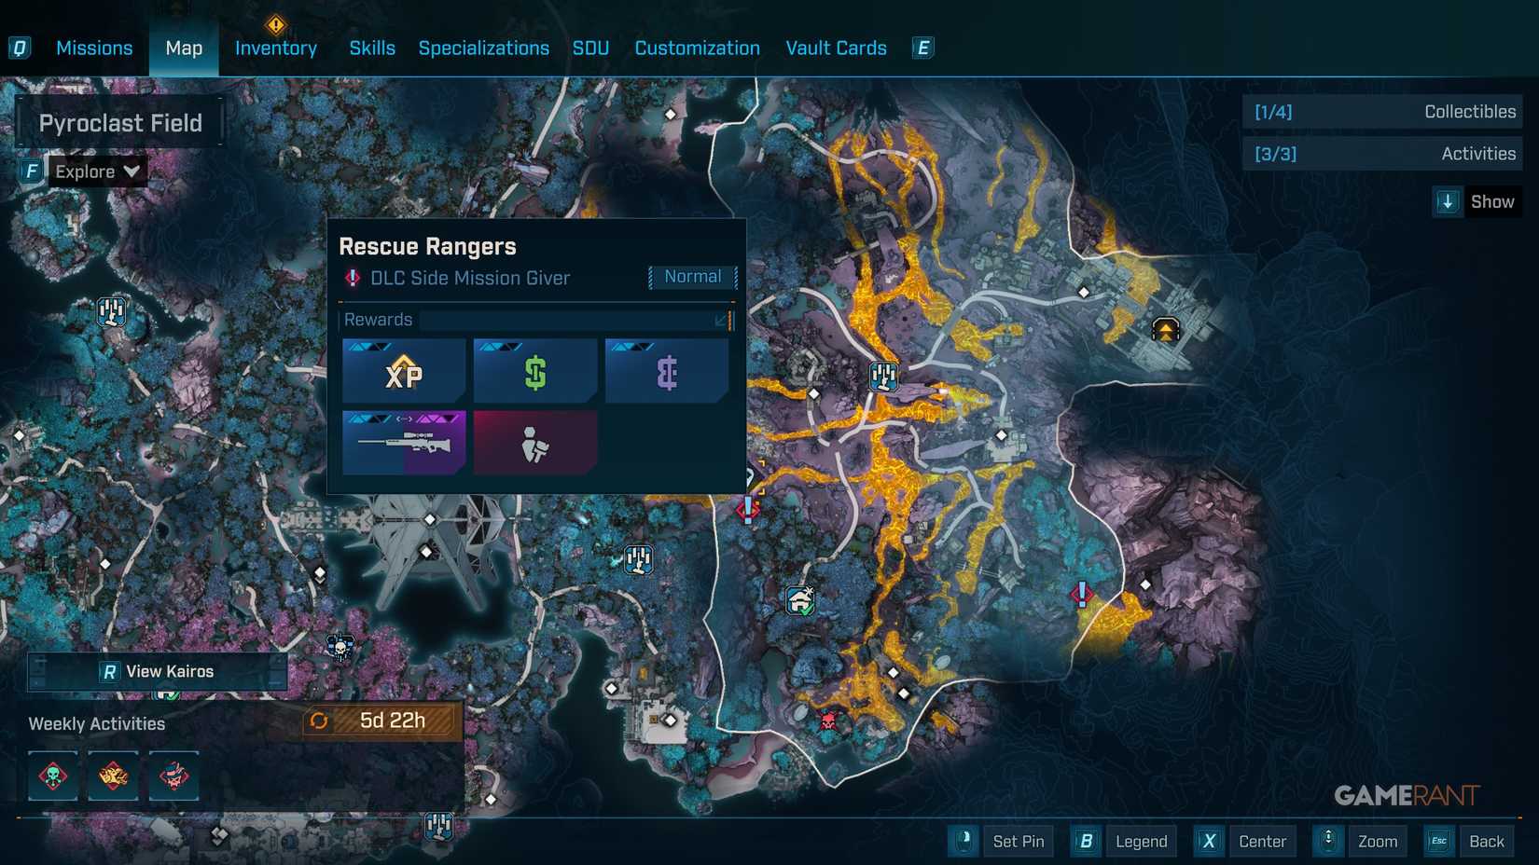The height and width of the screenshot is (865, 1539).
Task: Open the orange flaming beast weekly activity
Action: click(x=113, y=776)
